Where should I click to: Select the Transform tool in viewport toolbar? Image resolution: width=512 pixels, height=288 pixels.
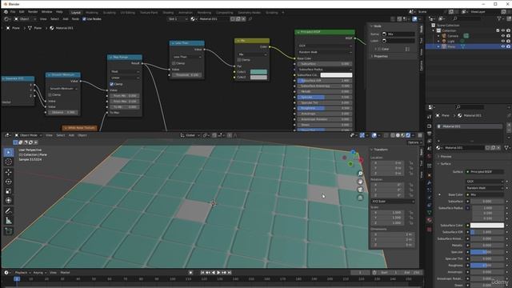[x=9, y=201]
